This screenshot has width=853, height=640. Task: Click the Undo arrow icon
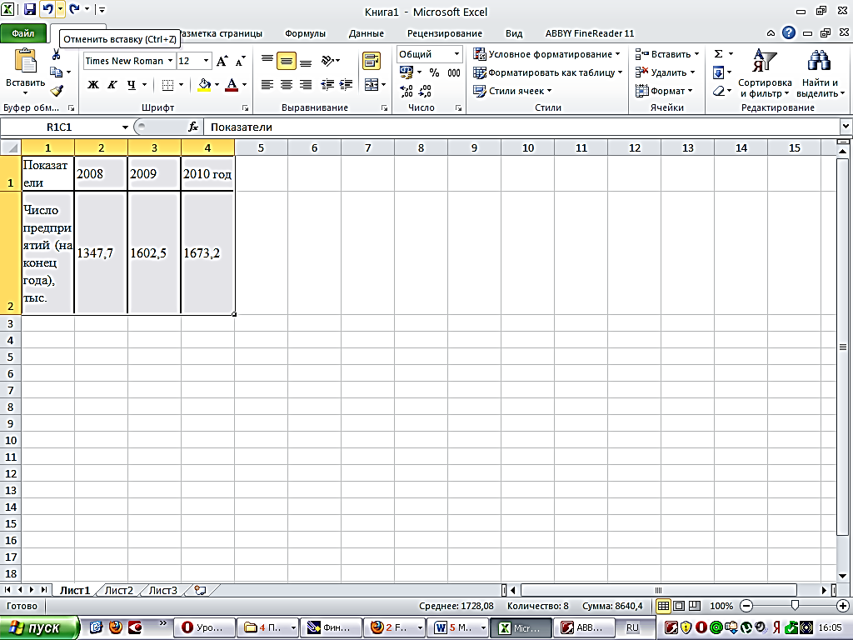point(48,9)
